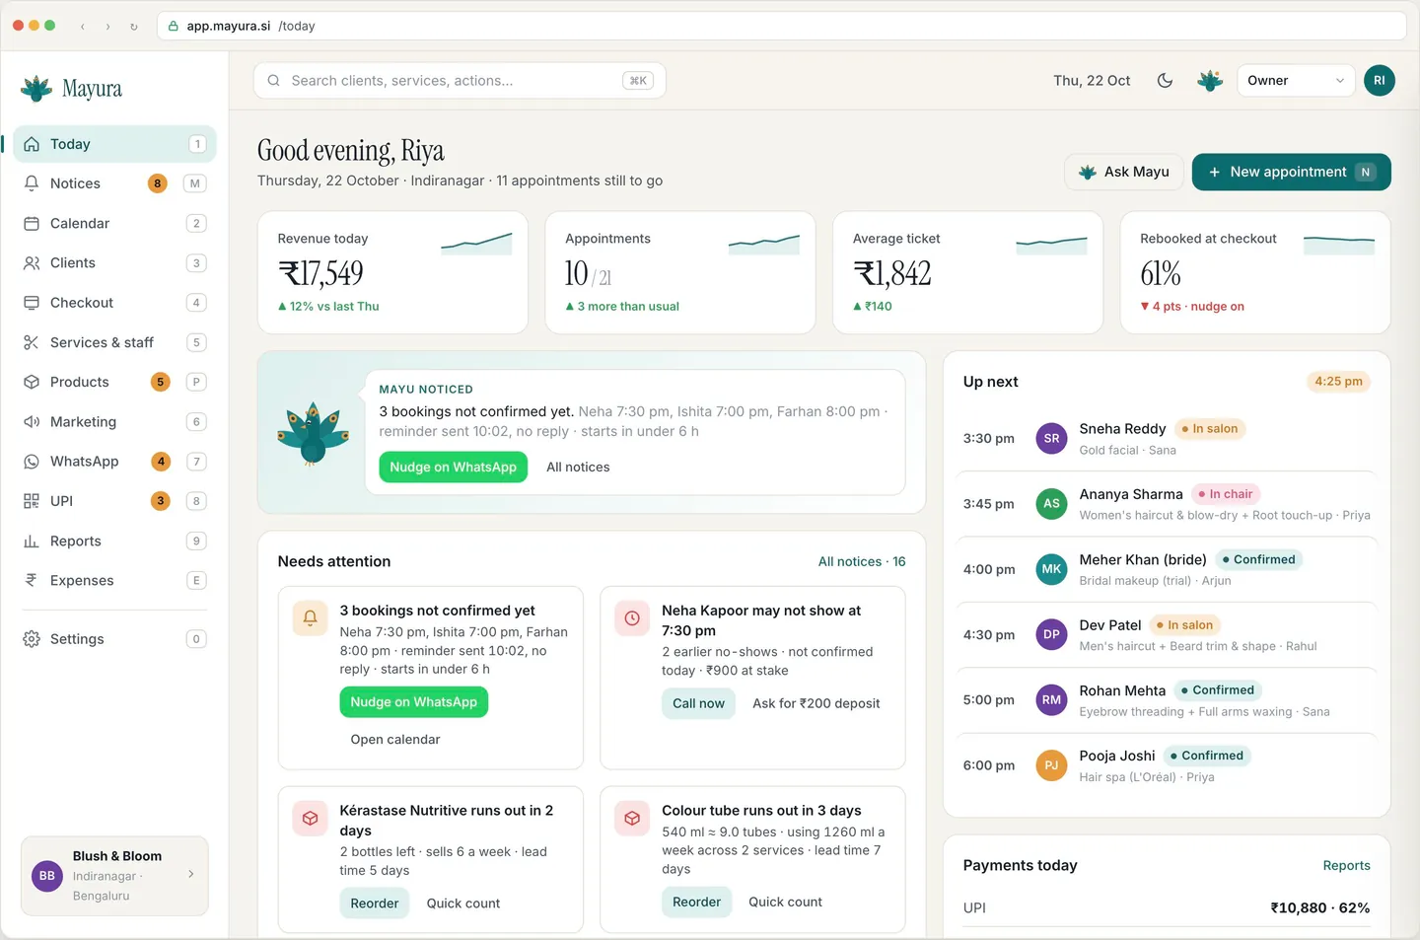Select Sneha Reddy's 3:30 pm appointment
This screenshot has height=940, width=1420.
(x=1167, y=439)
